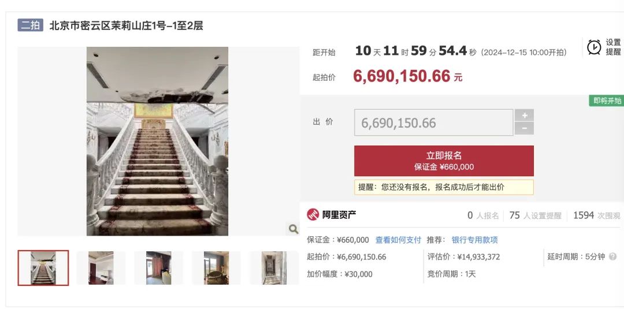
Task: Click the question mark beside 延时周期
Action: (613, 256)
